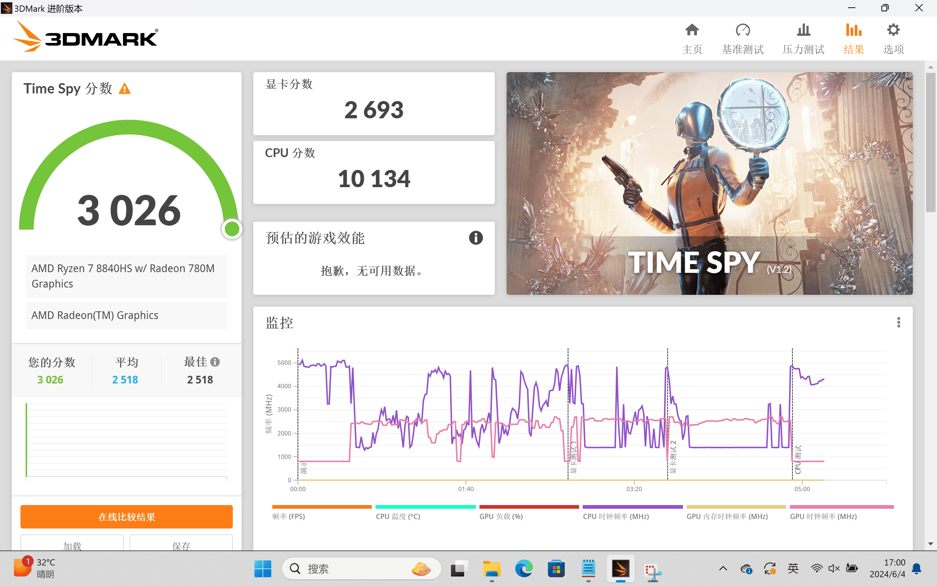Click info icon for estimated game performance
Viewport: 937px width, 586px height.
click(x=475, y=238)
